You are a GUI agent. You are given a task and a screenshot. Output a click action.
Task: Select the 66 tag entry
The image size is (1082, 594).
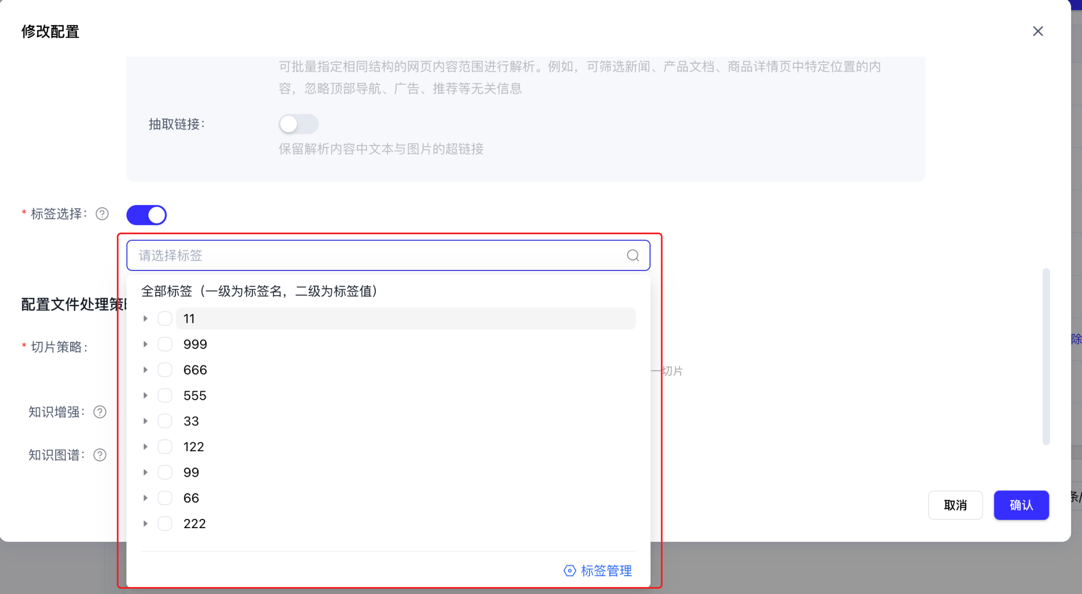[191, 498]
